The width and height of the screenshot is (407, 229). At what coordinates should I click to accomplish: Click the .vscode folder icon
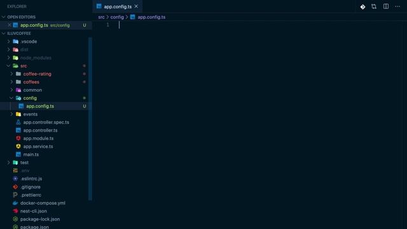(15, 41)
